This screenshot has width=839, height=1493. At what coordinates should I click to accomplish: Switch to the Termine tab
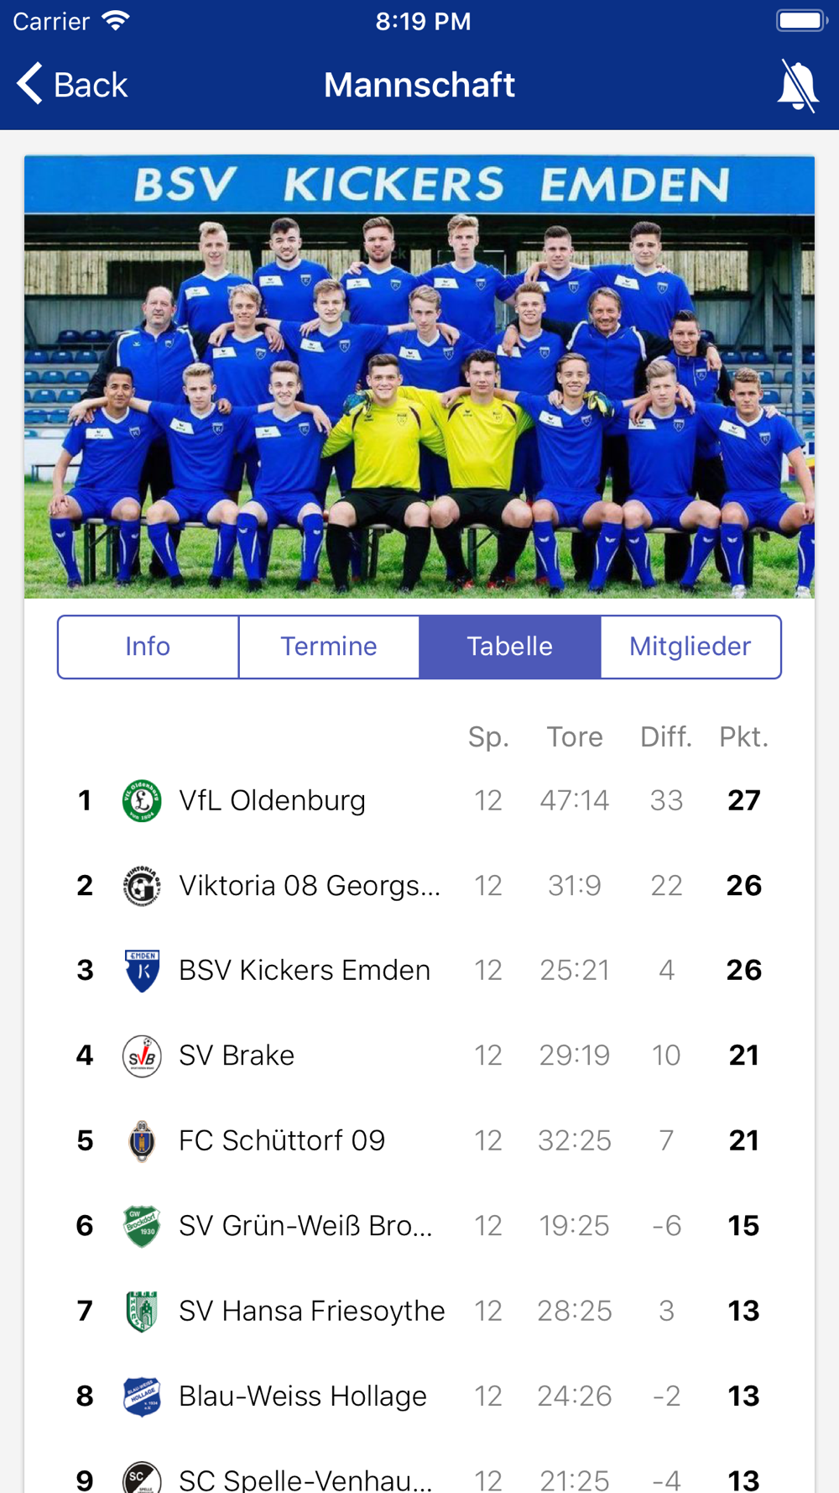pyautogui.click(x=329, y=647)
